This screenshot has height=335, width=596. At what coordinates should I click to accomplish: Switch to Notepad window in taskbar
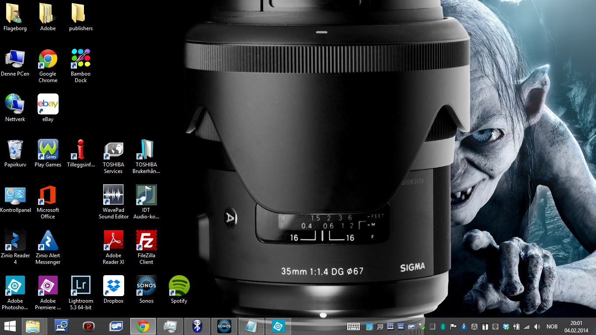tap(251, 326)
